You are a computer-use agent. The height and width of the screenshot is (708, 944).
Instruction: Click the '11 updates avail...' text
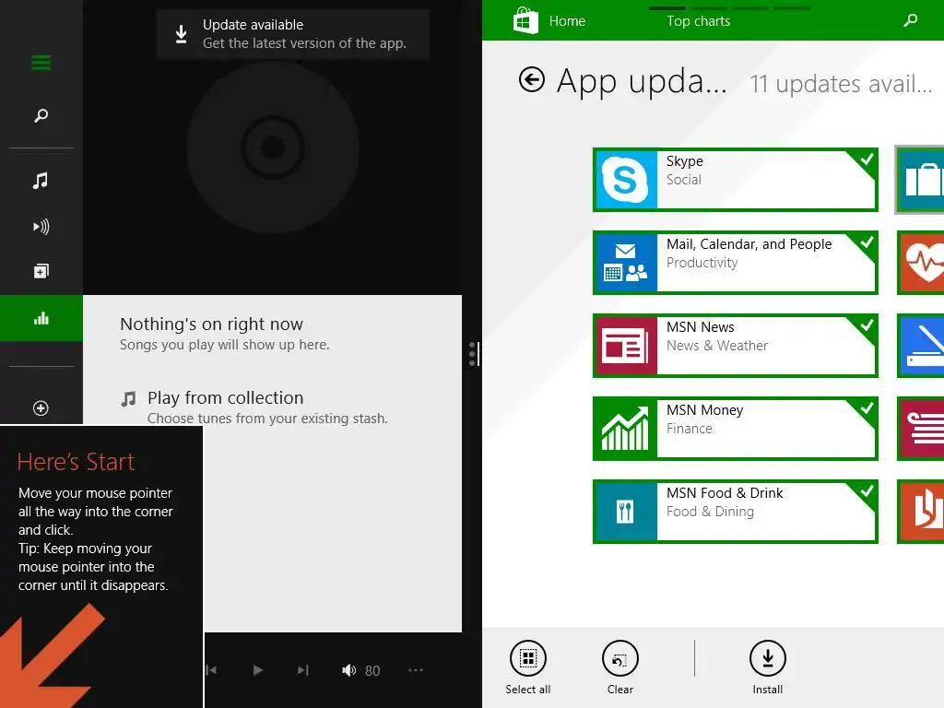841,84
